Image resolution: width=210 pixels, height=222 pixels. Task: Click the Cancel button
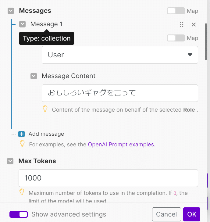pyautogui.click(x=166, y=214)
